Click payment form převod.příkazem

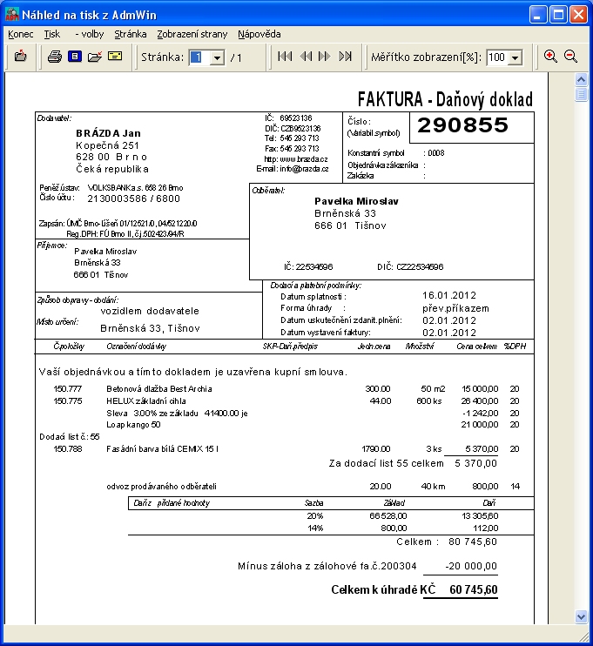(455, 308)
